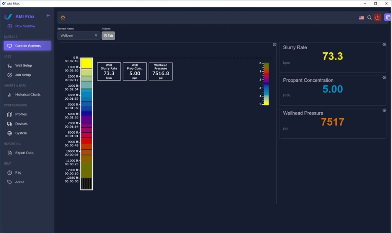Open the Well Setup page
Screen dimensions: 392x233
[24, 65]
